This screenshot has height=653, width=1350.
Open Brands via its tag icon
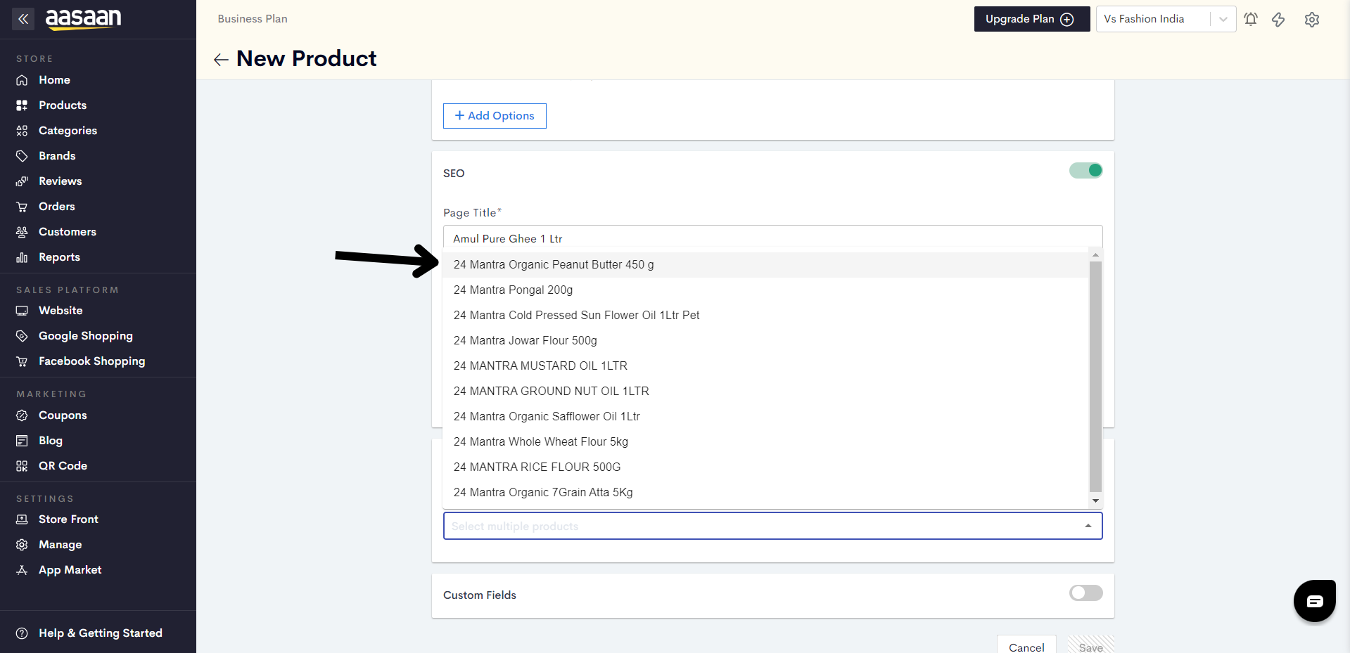click(x=22, y=156)
